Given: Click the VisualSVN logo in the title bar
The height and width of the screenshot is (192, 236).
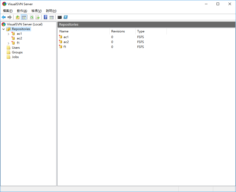Looking at the screenshot, I should [x=4, y=4].
